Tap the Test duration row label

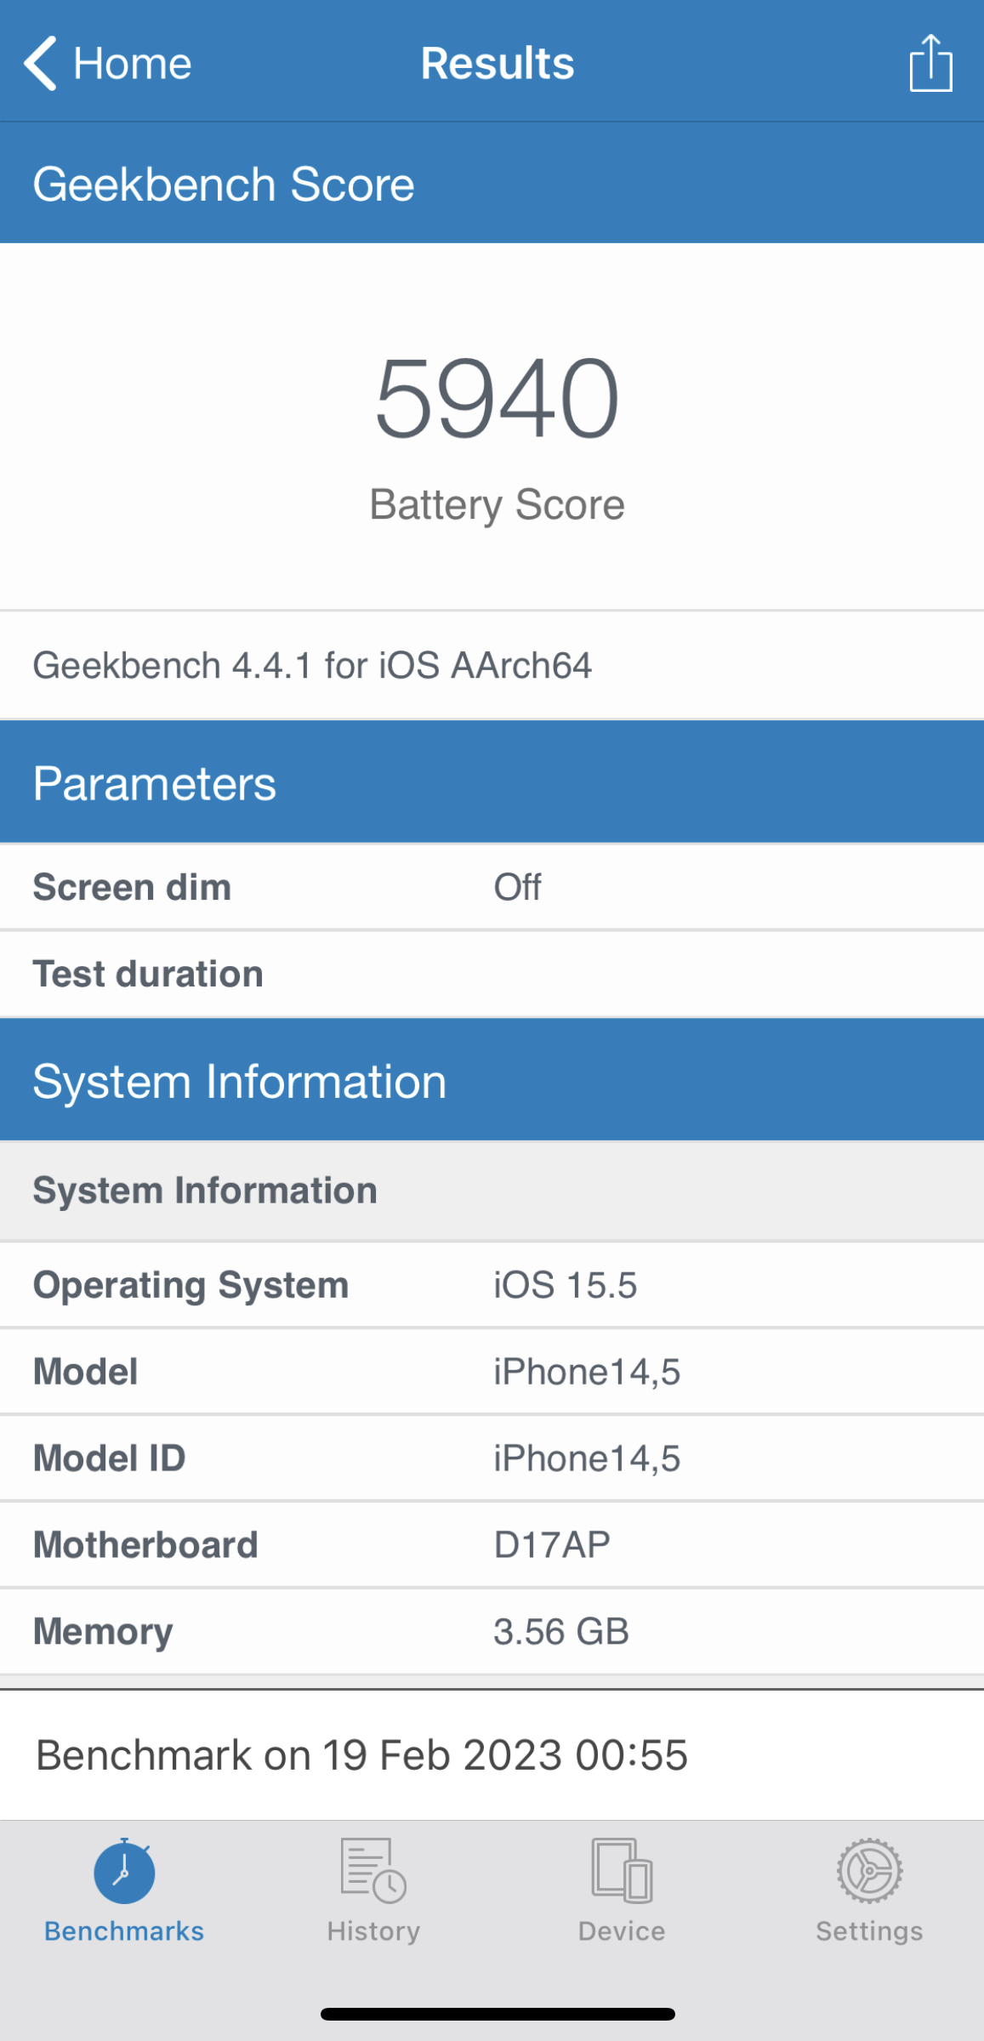[148, 974]
